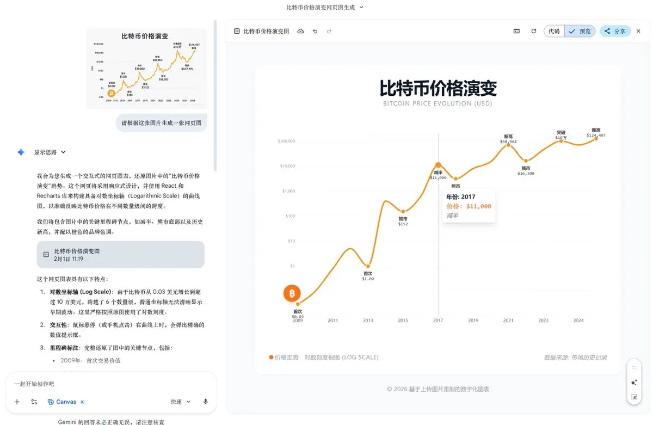Undo the last canvas change
Viewport: 653px width, 425px height.
click(315, 31)
